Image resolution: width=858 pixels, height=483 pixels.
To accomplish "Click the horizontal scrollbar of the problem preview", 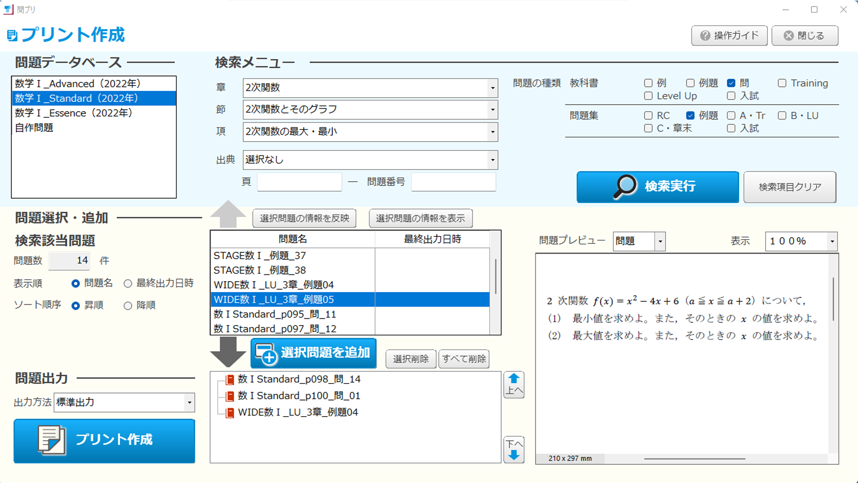I will click(694, 459).
